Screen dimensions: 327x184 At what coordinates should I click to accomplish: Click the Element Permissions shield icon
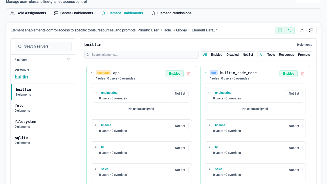pyautogui.click(x=153, y=13)
